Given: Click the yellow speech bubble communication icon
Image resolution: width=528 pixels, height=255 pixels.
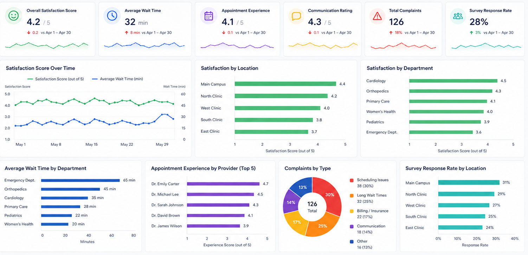Looking at the screenshot, I should pos(296,15).
